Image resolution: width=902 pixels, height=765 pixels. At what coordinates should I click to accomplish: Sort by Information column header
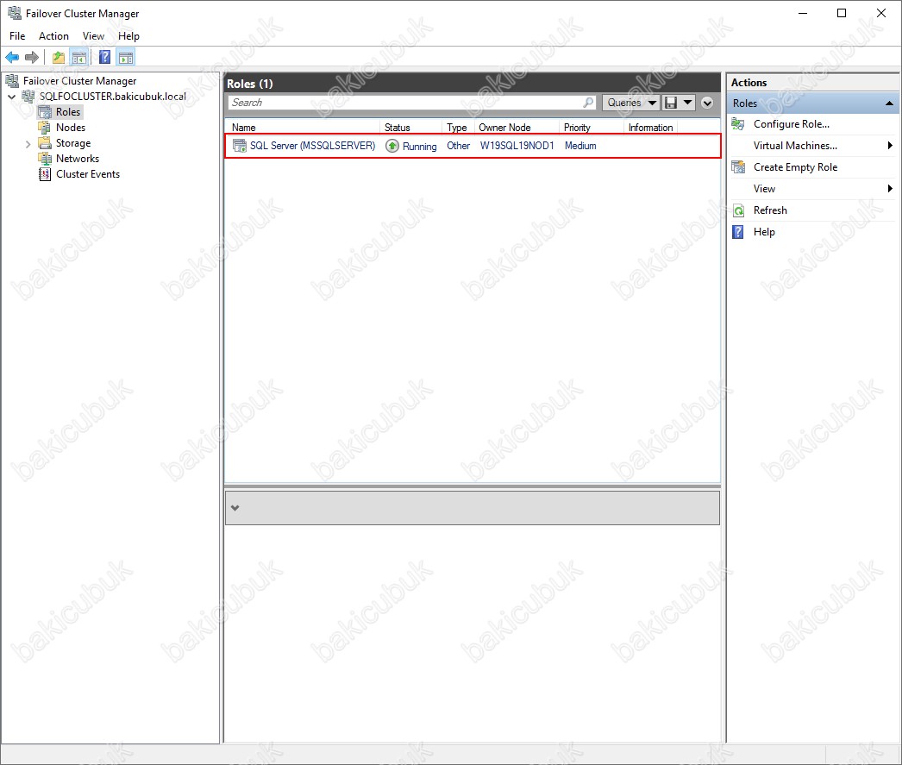650,127
